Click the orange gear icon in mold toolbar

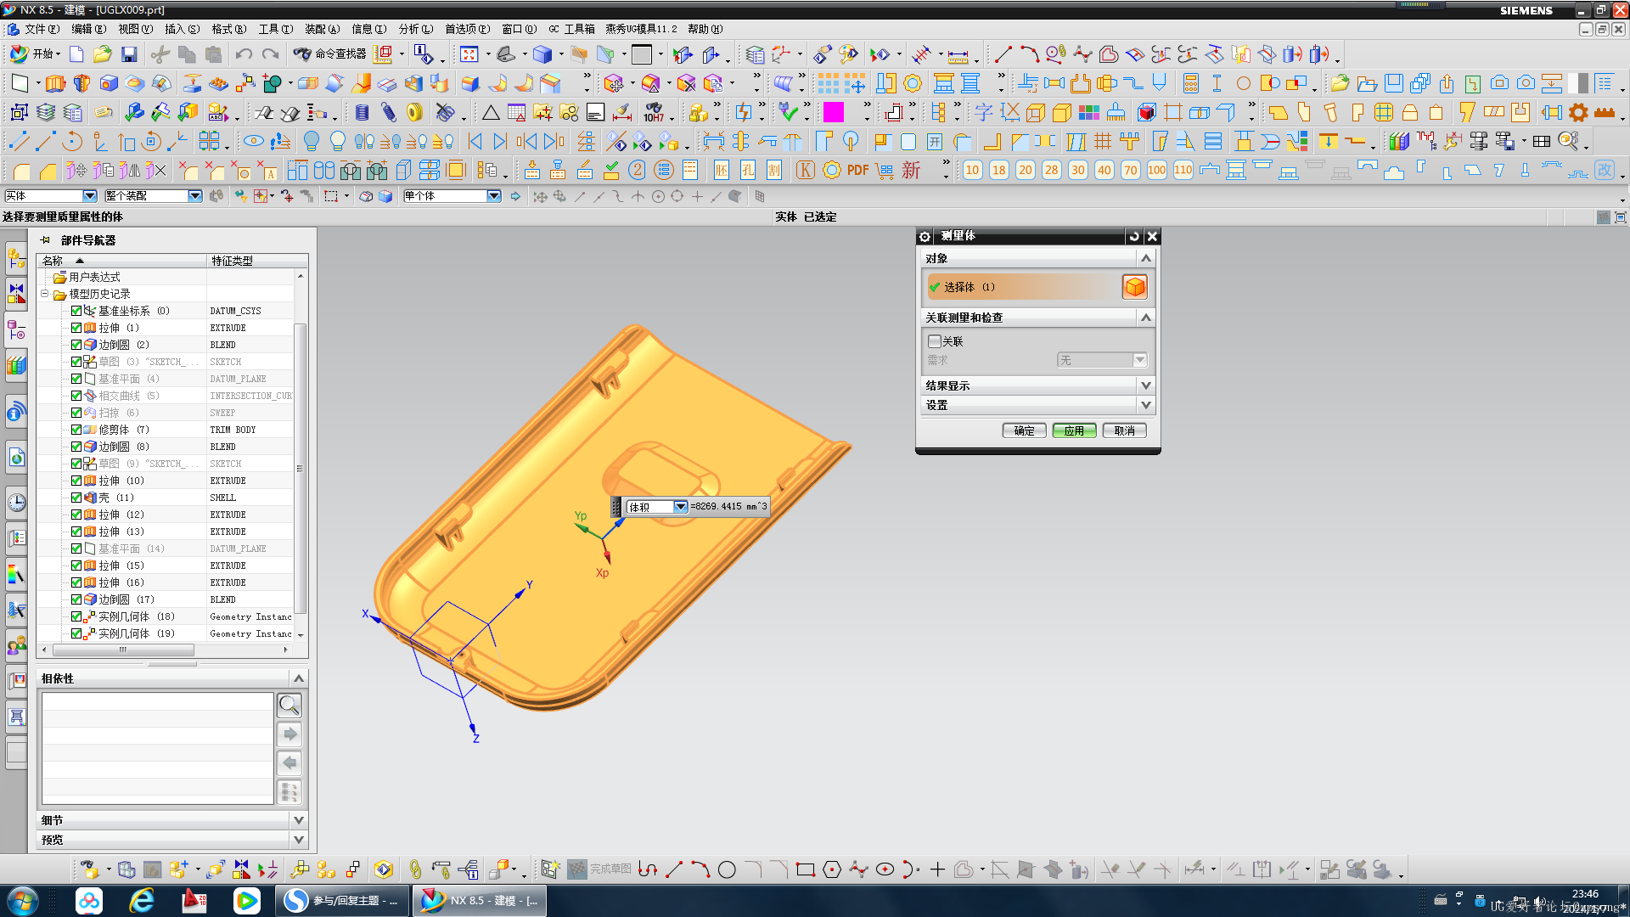pos(1578,112)
